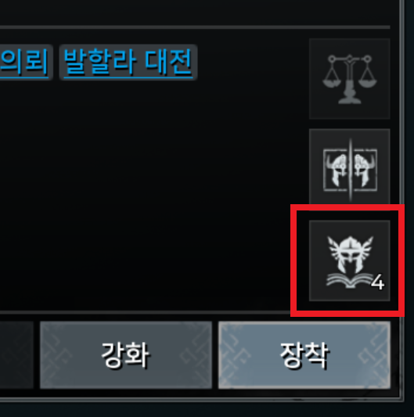This screenshot has width=414, height=417.
Task: Activate the highlighted blue-gray 장착 button
Action: pos(304,355)
